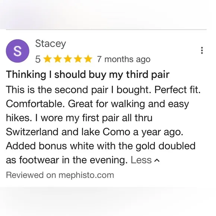Click Stacey's purple avatar circle

pos(18,51)
